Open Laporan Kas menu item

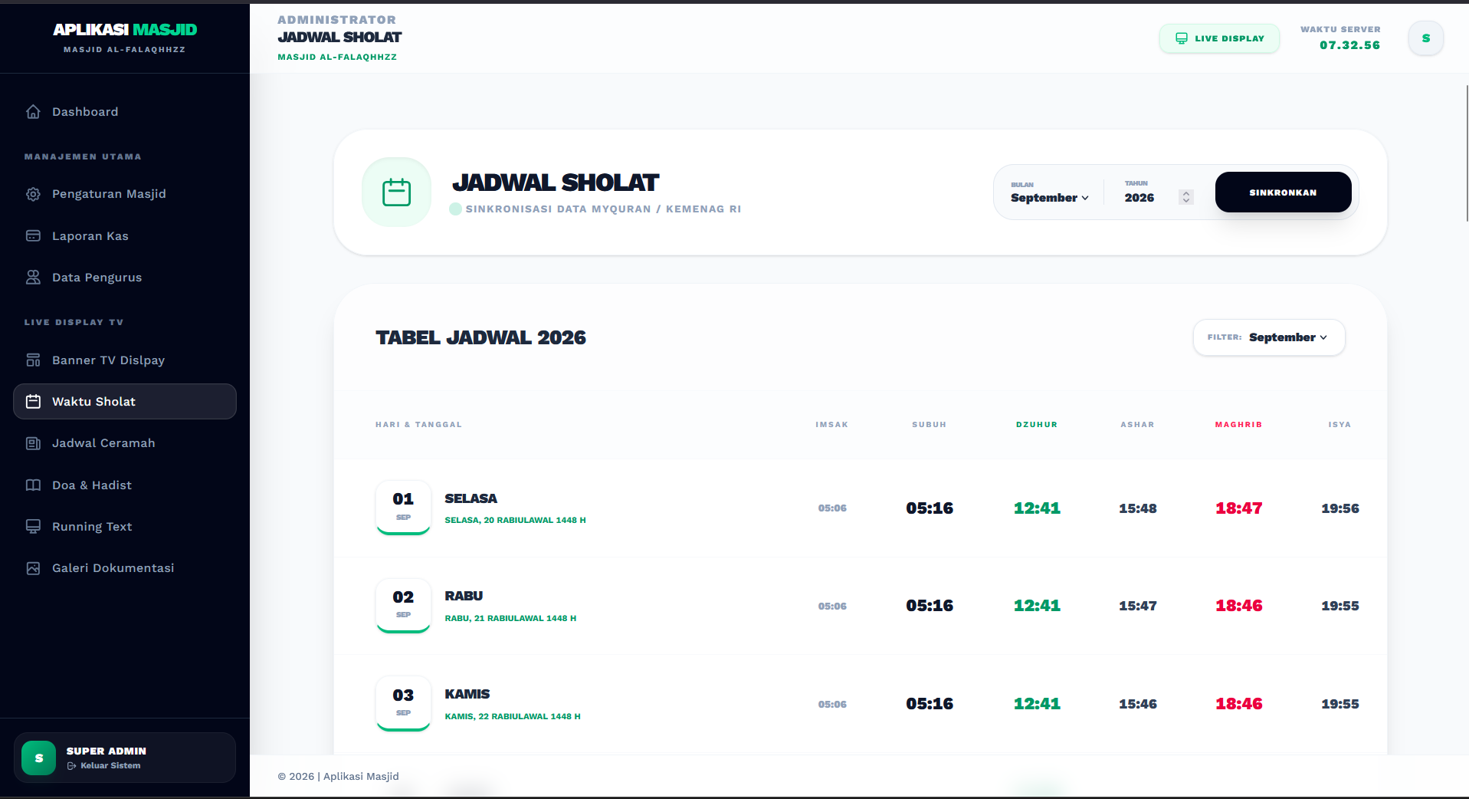[125, 236]
